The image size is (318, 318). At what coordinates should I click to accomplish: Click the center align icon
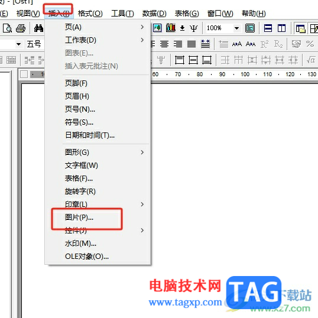coord(164,44)
